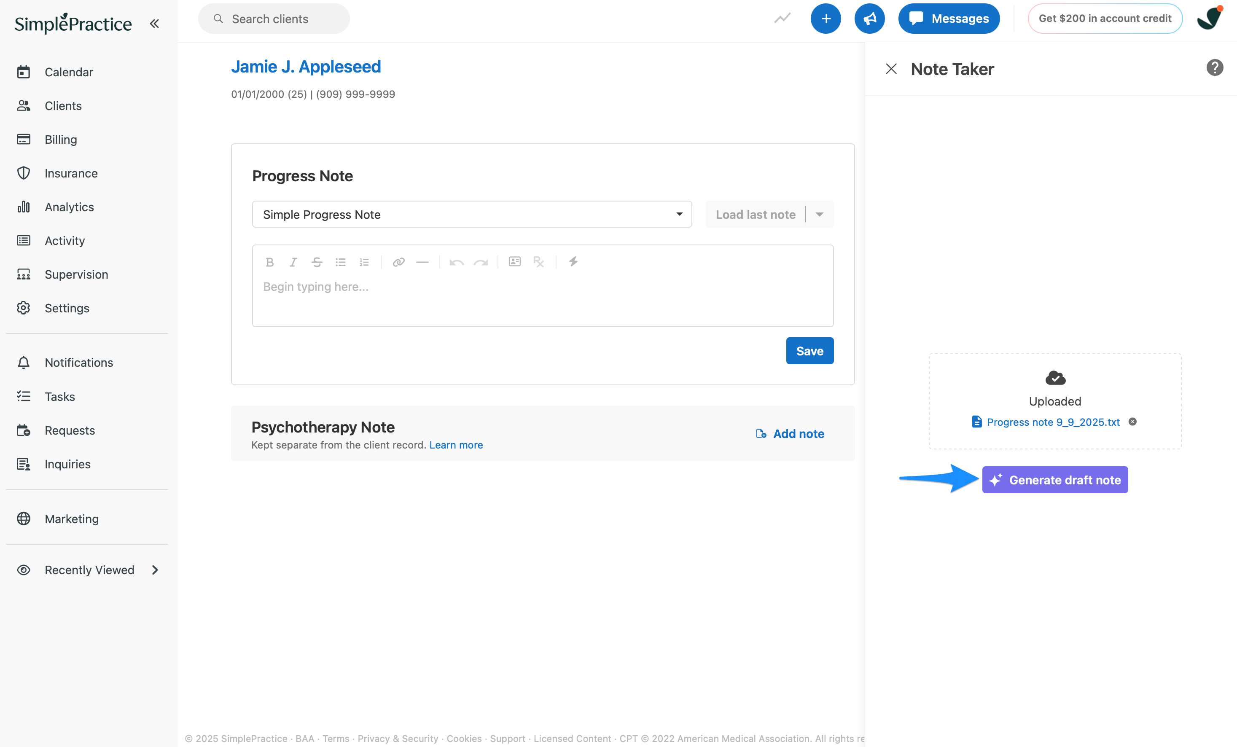Insert a numbered list
This screenshot has width=1237, height=747.
[x=364, y=261]
